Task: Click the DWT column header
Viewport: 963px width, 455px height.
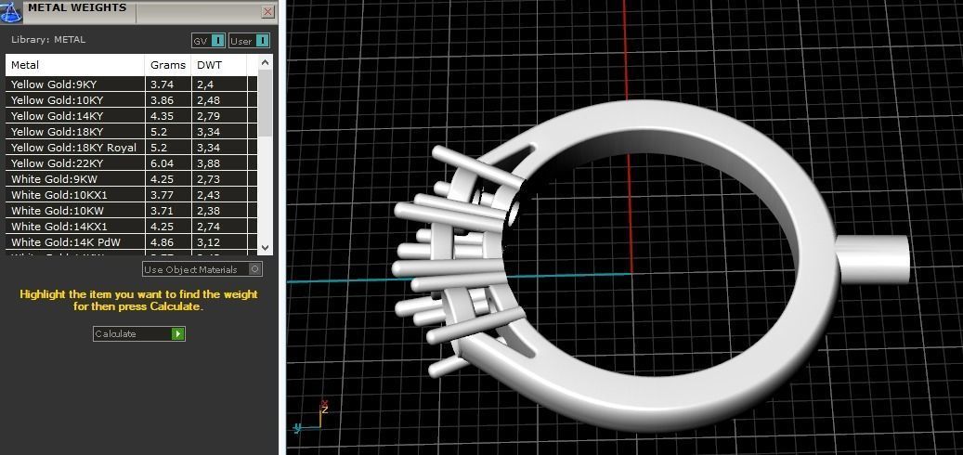Action: click(x=218, y=65)
